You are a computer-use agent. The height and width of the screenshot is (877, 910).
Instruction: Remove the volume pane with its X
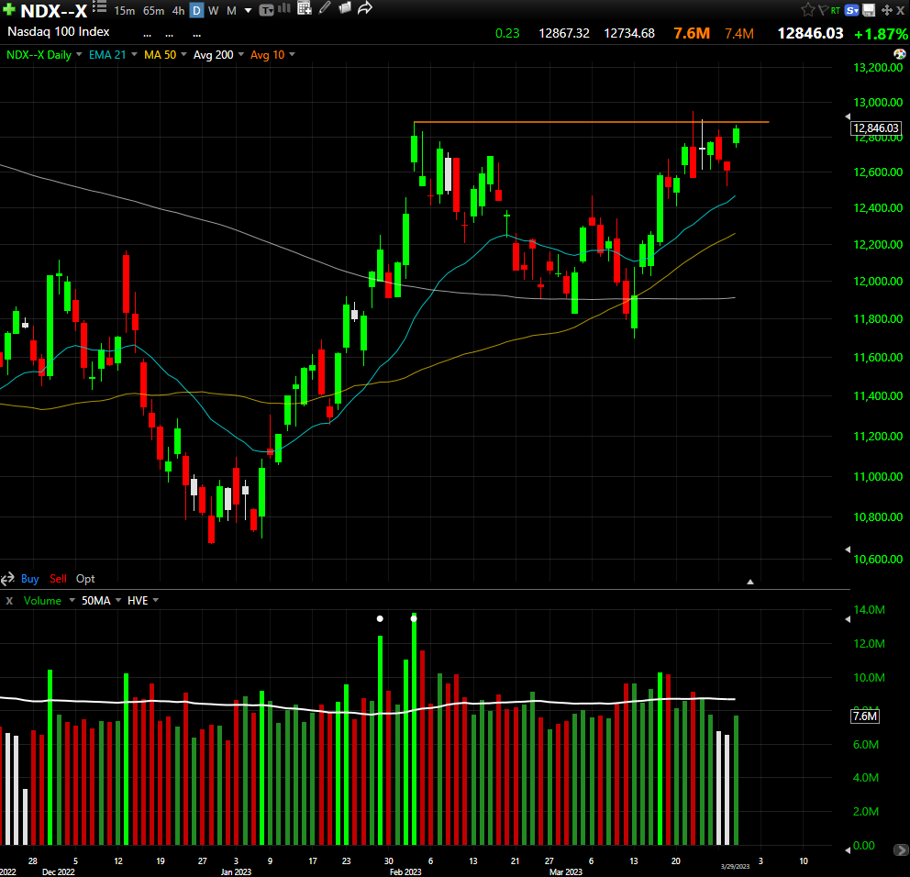[9, 601]
